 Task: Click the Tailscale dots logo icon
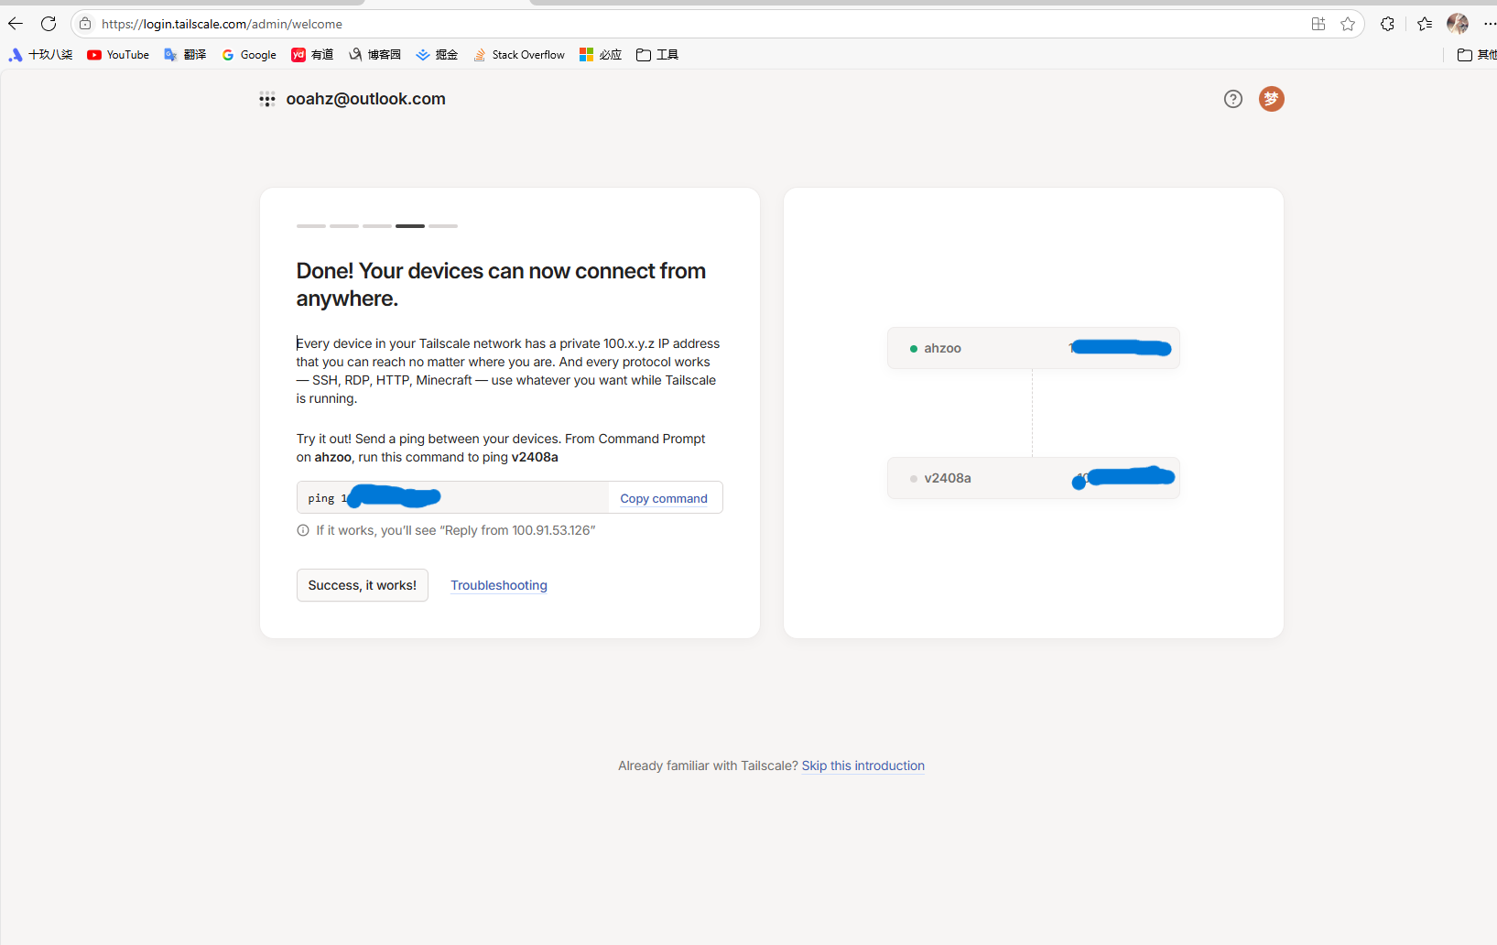tap(267, 100)
